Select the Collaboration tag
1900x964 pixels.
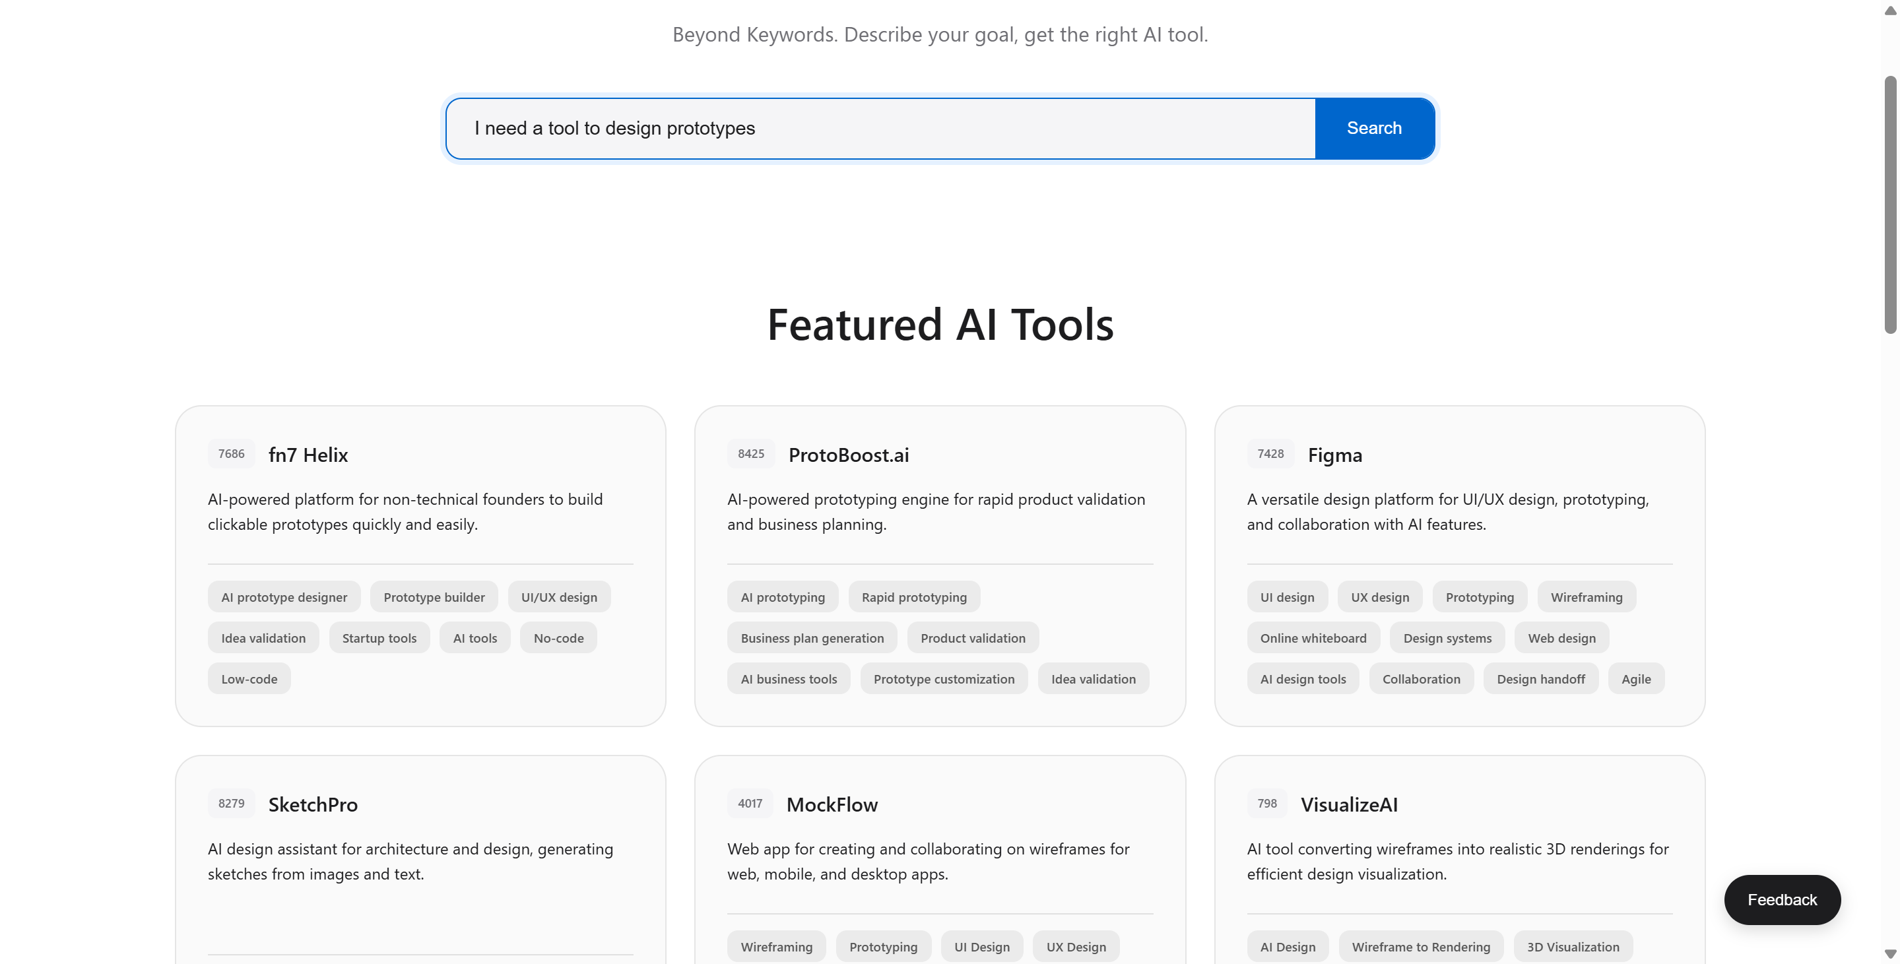pos(1422,678)
